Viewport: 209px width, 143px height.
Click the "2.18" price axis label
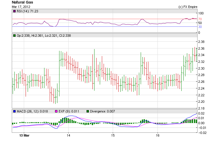click(x=201, y=108)
